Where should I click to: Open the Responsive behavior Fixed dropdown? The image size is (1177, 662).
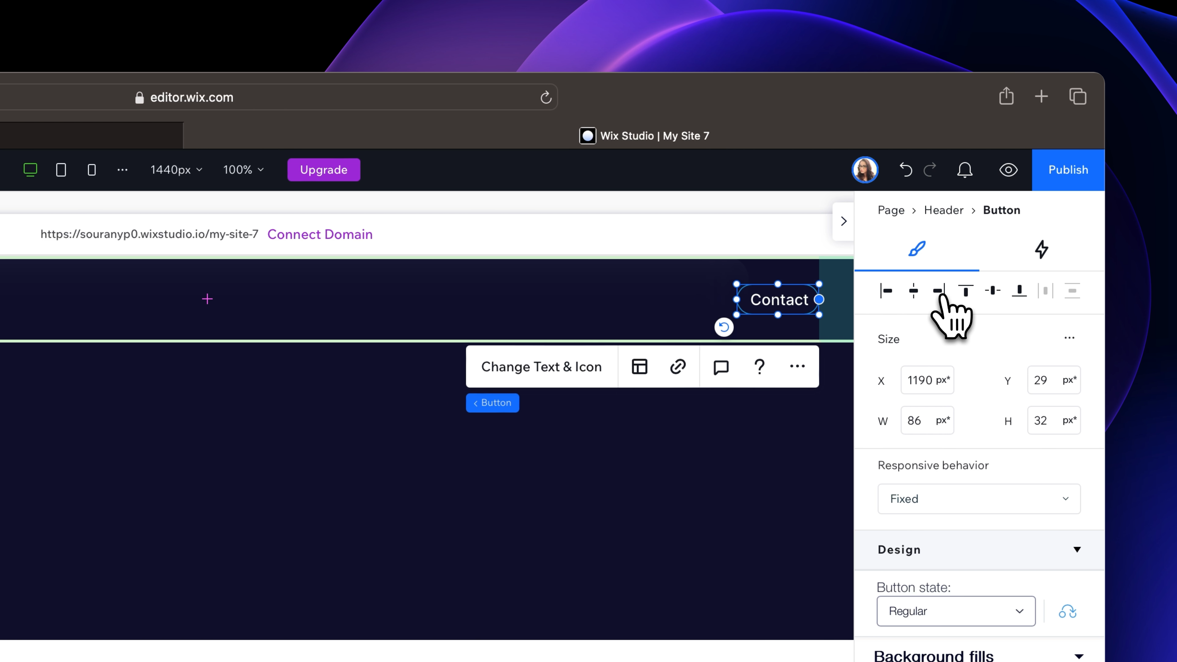979,498
